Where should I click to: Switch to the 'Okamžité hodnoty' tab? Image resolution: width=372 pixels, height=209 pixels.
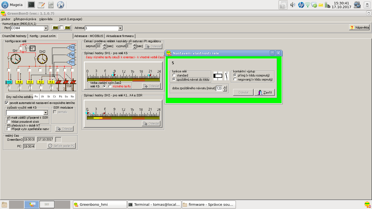tap(14, 36)
